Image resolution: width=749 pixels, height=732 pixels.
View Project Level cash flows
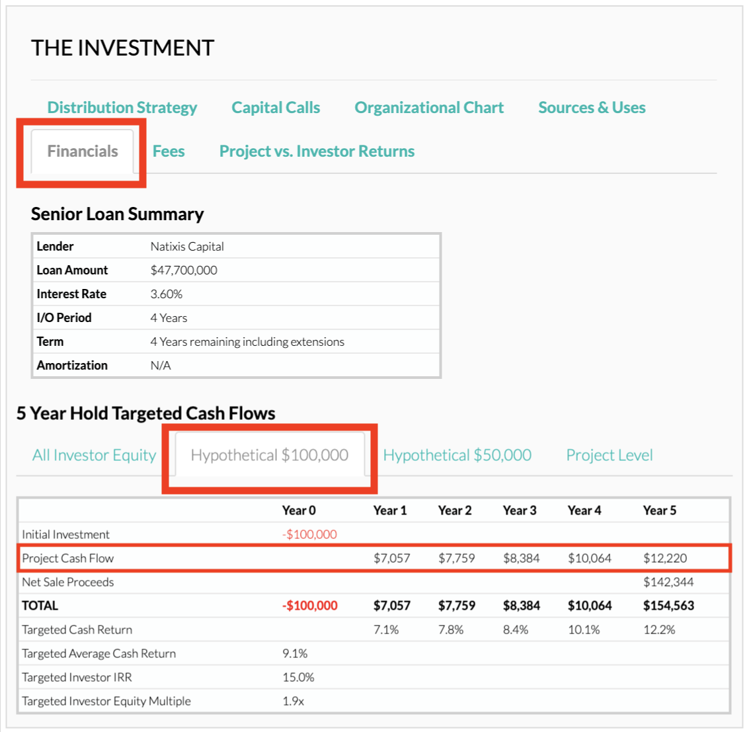(609, 455)
